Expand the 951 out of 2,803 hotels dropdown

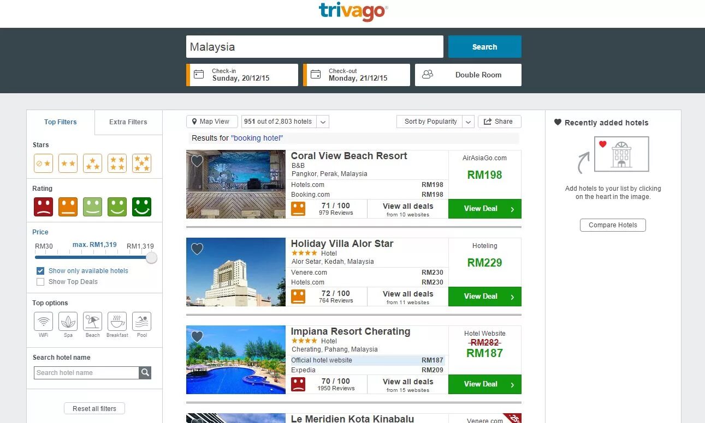[x=285, y=122]
